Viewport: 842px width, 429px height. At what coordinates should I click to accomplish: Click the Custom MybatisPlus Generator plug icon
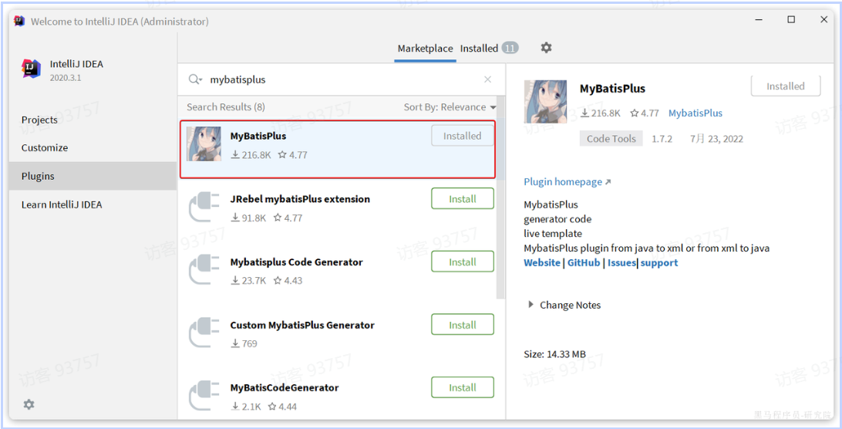point(204,333)
